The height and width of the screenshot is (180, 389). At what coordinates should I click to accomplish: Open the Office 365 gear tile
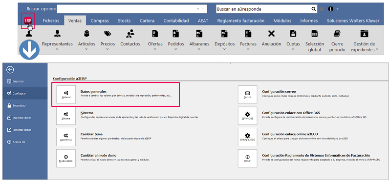247,116
